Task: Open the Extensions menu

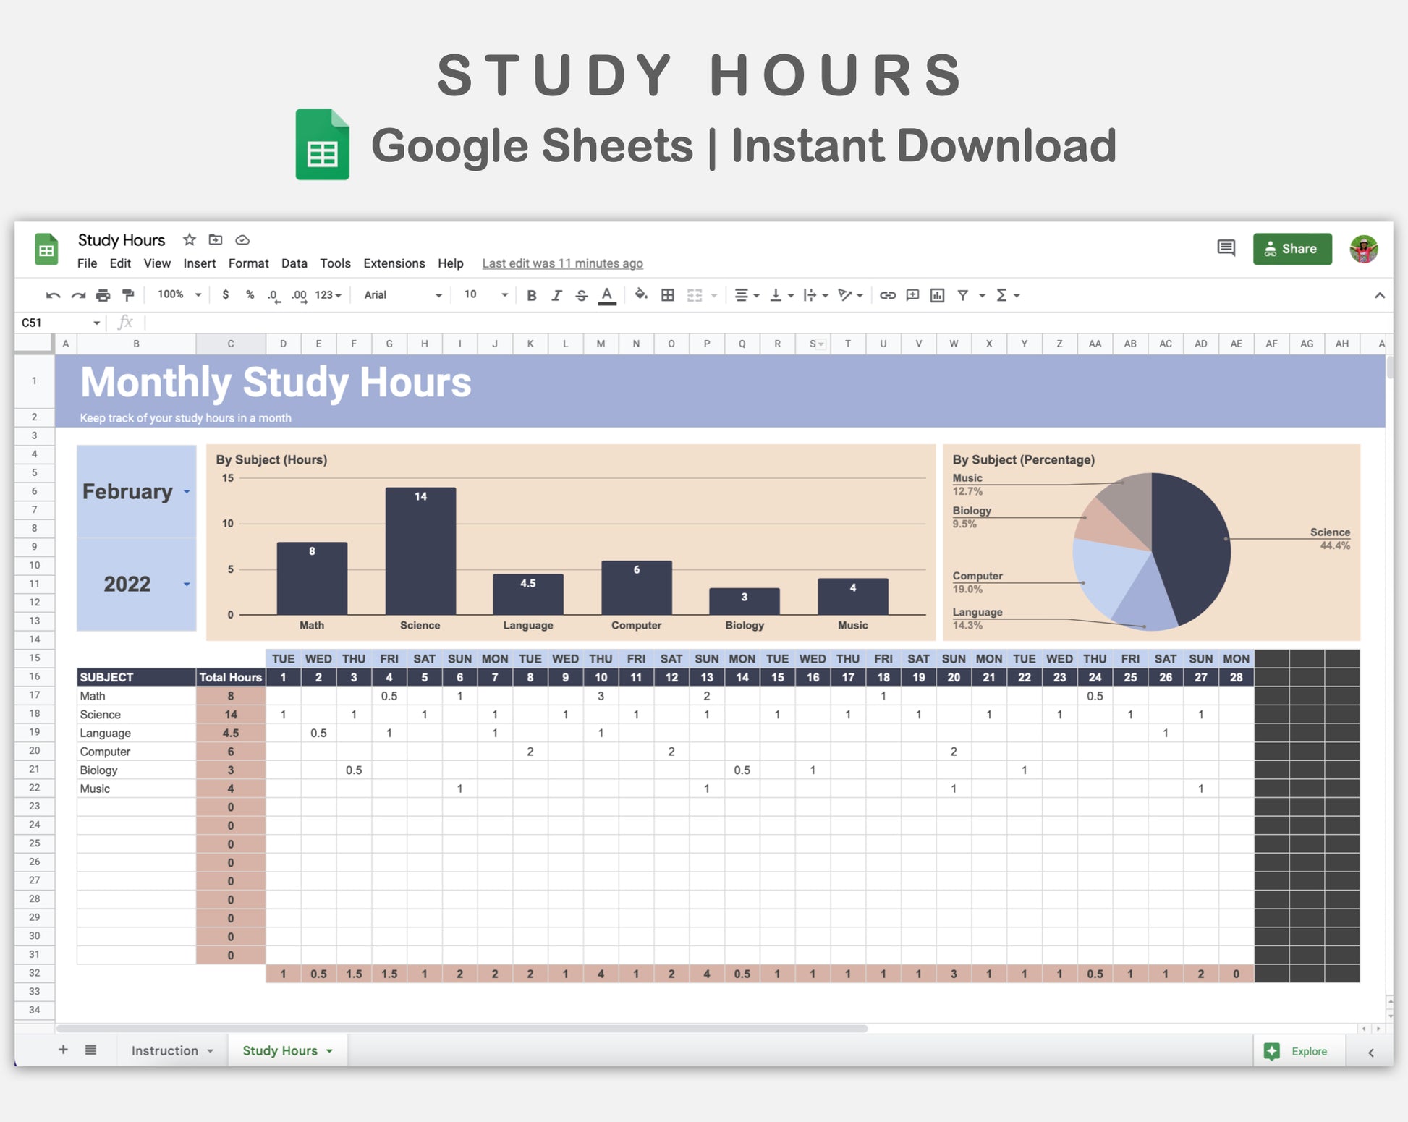Action: tap(394, 263)
